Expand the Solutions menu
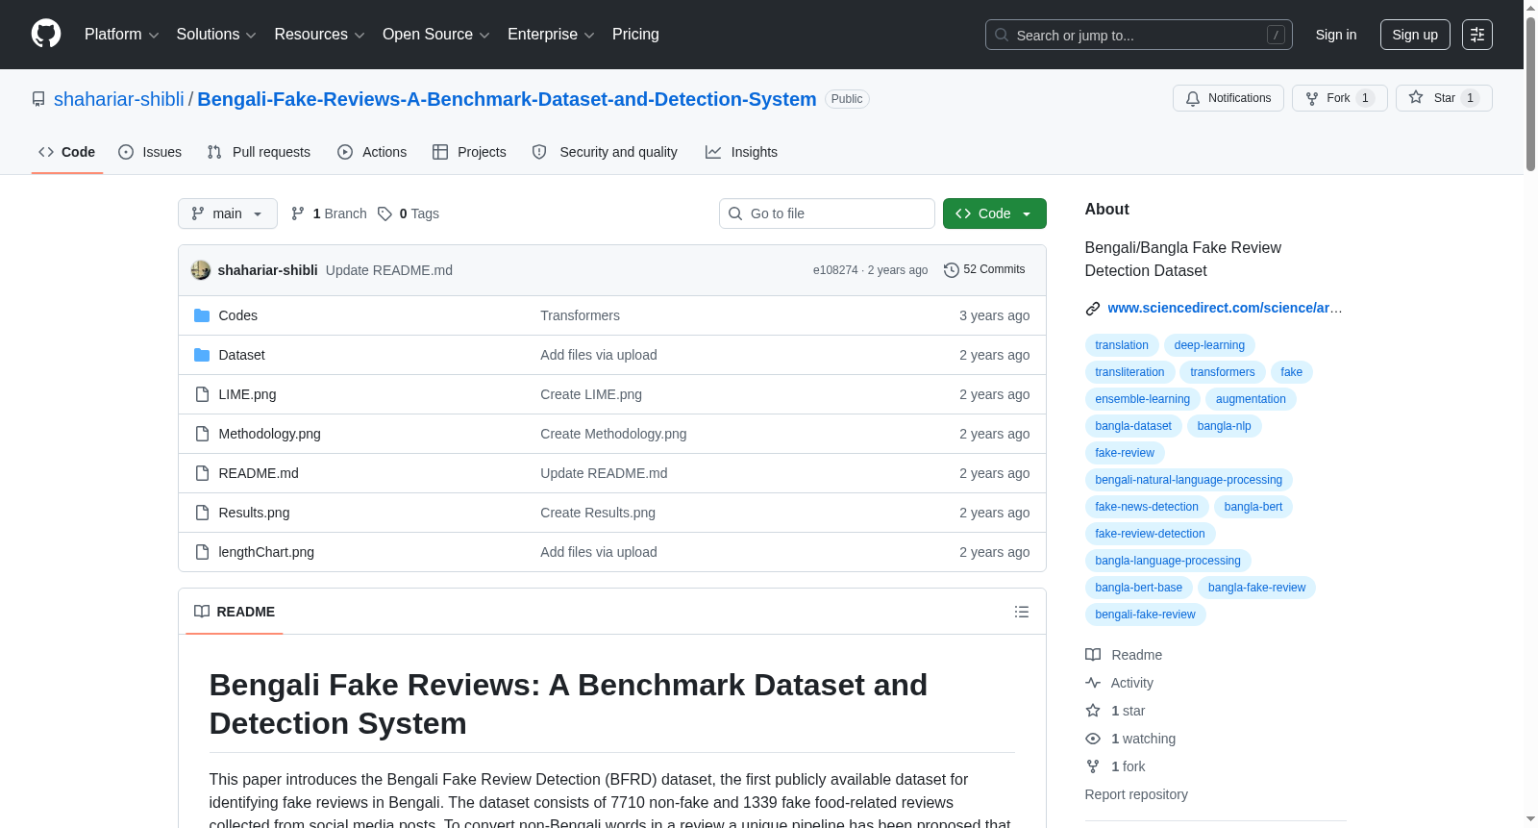 pyautogui.click(x=216, y=35)
